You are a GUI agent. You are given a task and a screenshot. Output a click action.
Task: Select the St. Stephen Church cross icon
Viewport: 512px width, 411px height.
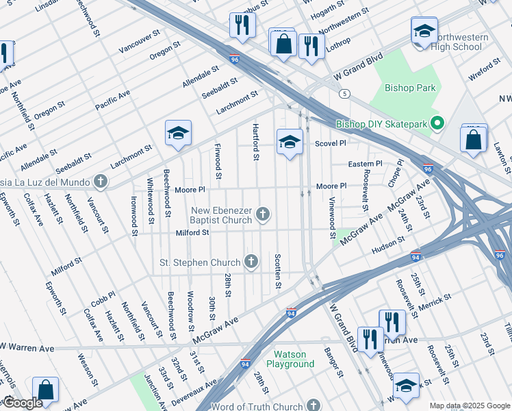[251, 262]
